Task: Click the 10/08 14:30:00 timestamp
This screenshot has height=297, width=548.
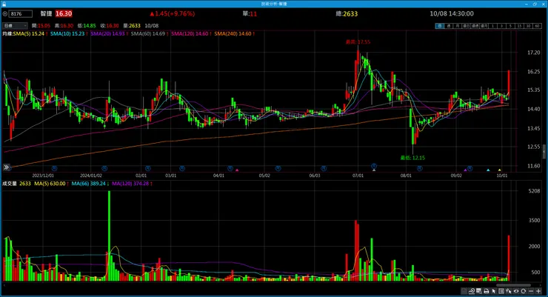Action: click(x=452, y=13)
